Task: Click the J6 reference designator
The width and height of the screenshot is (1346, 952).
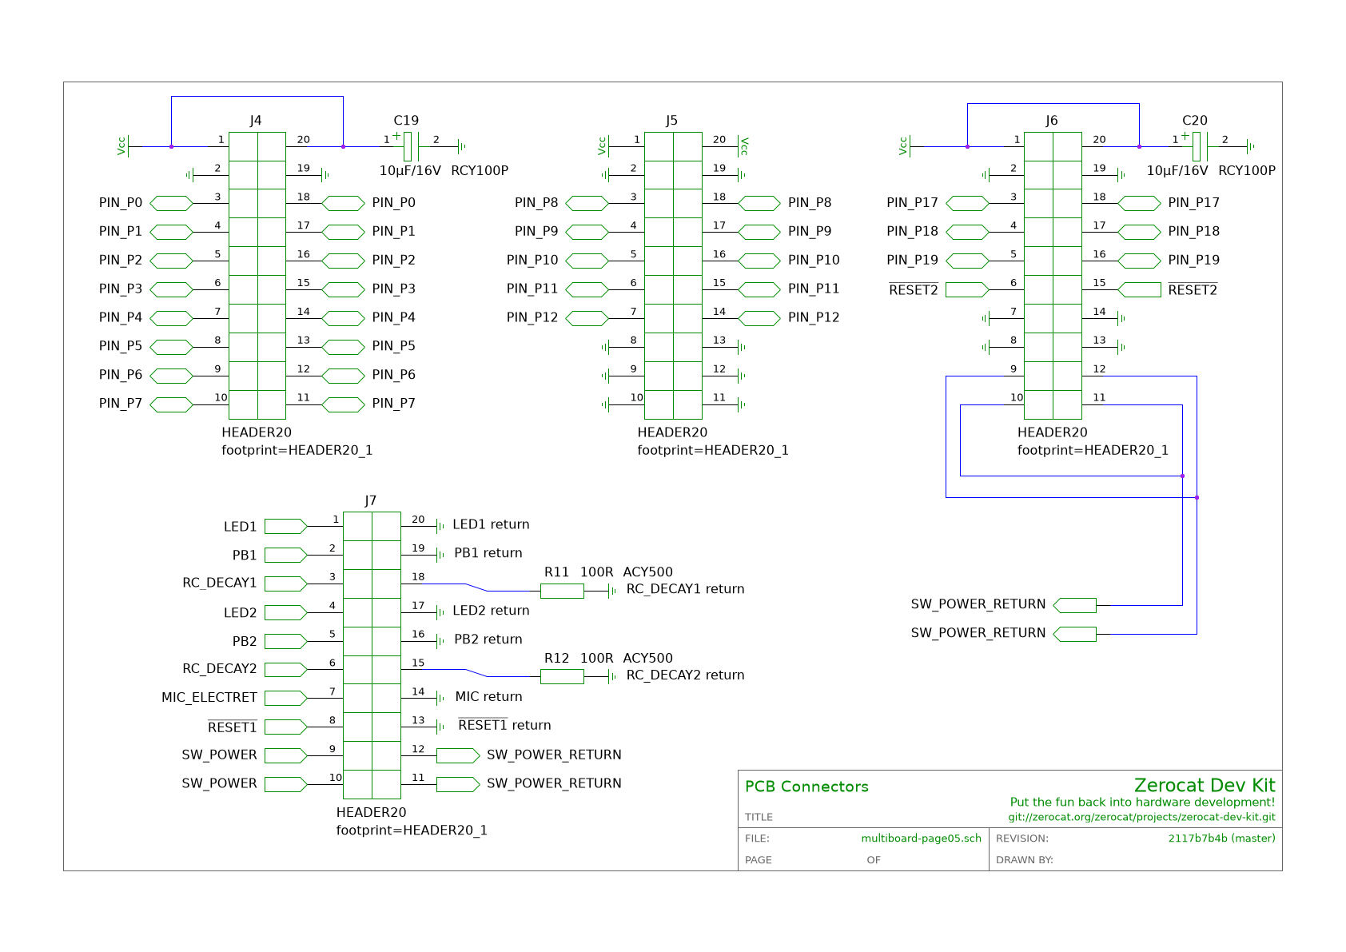Action: point(1052,121)
